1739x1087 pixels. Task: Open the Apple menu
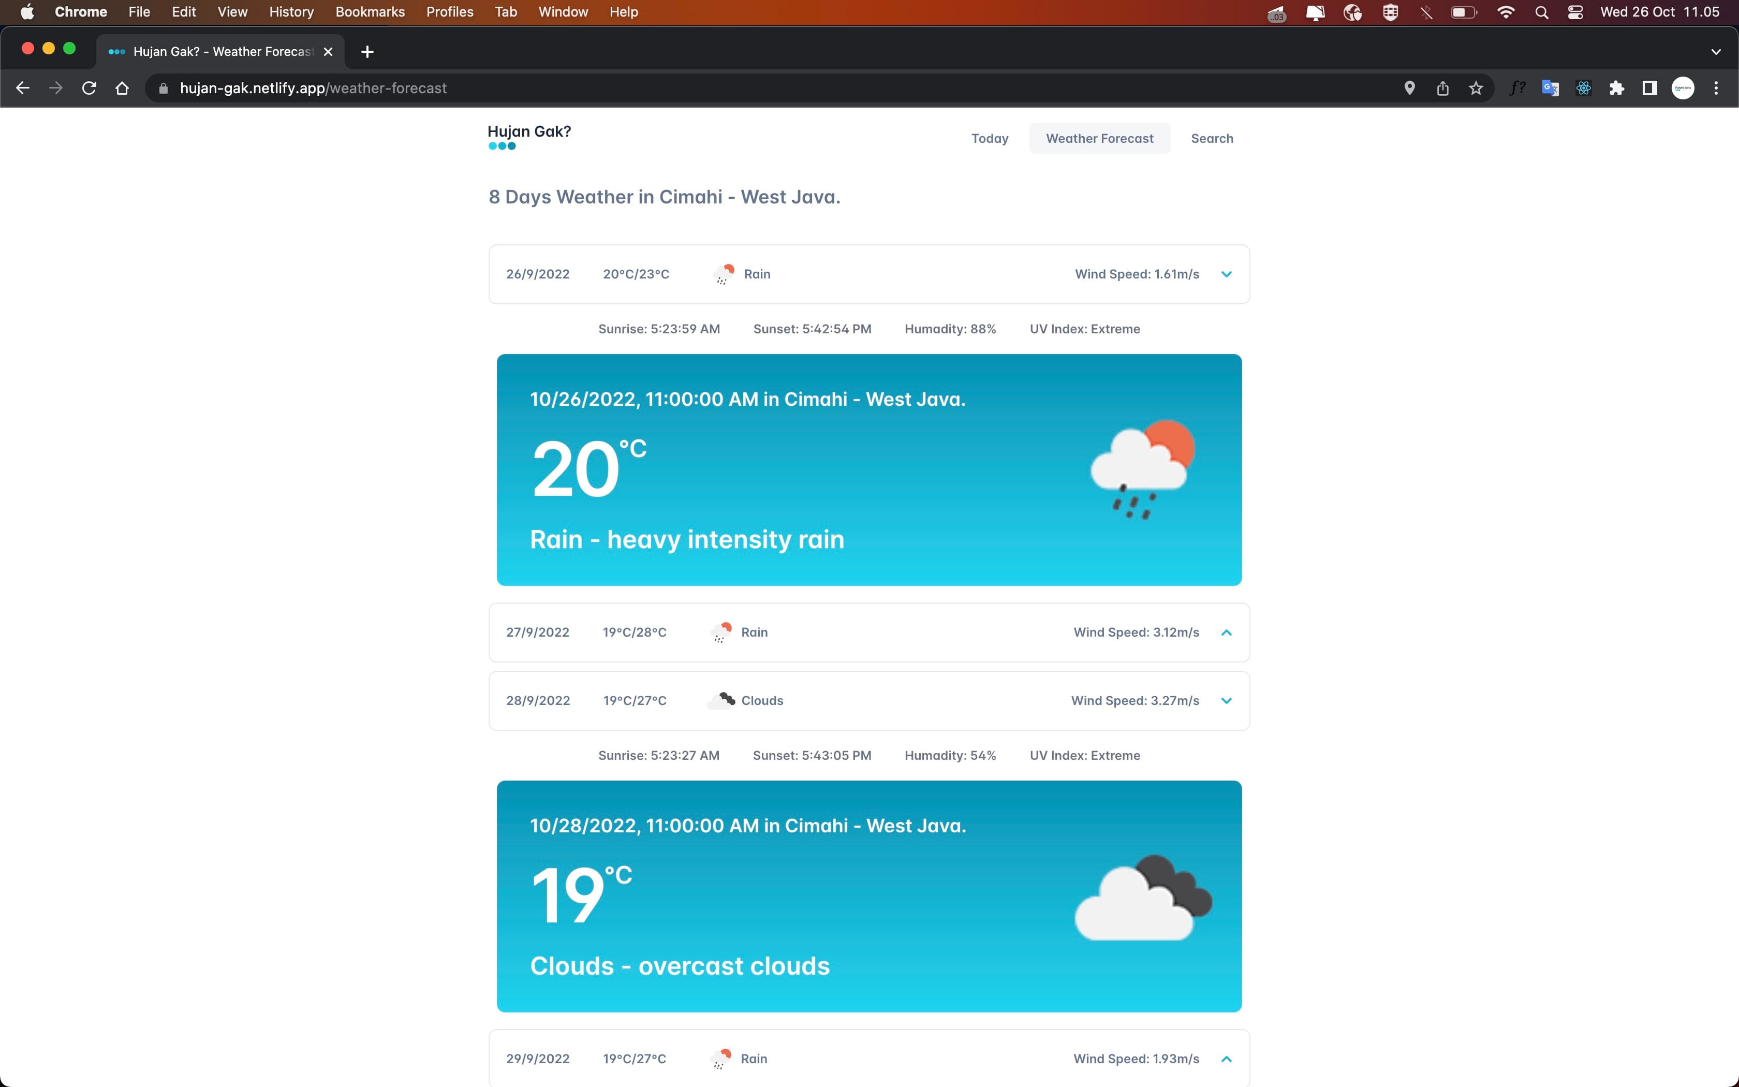(26, 12)
